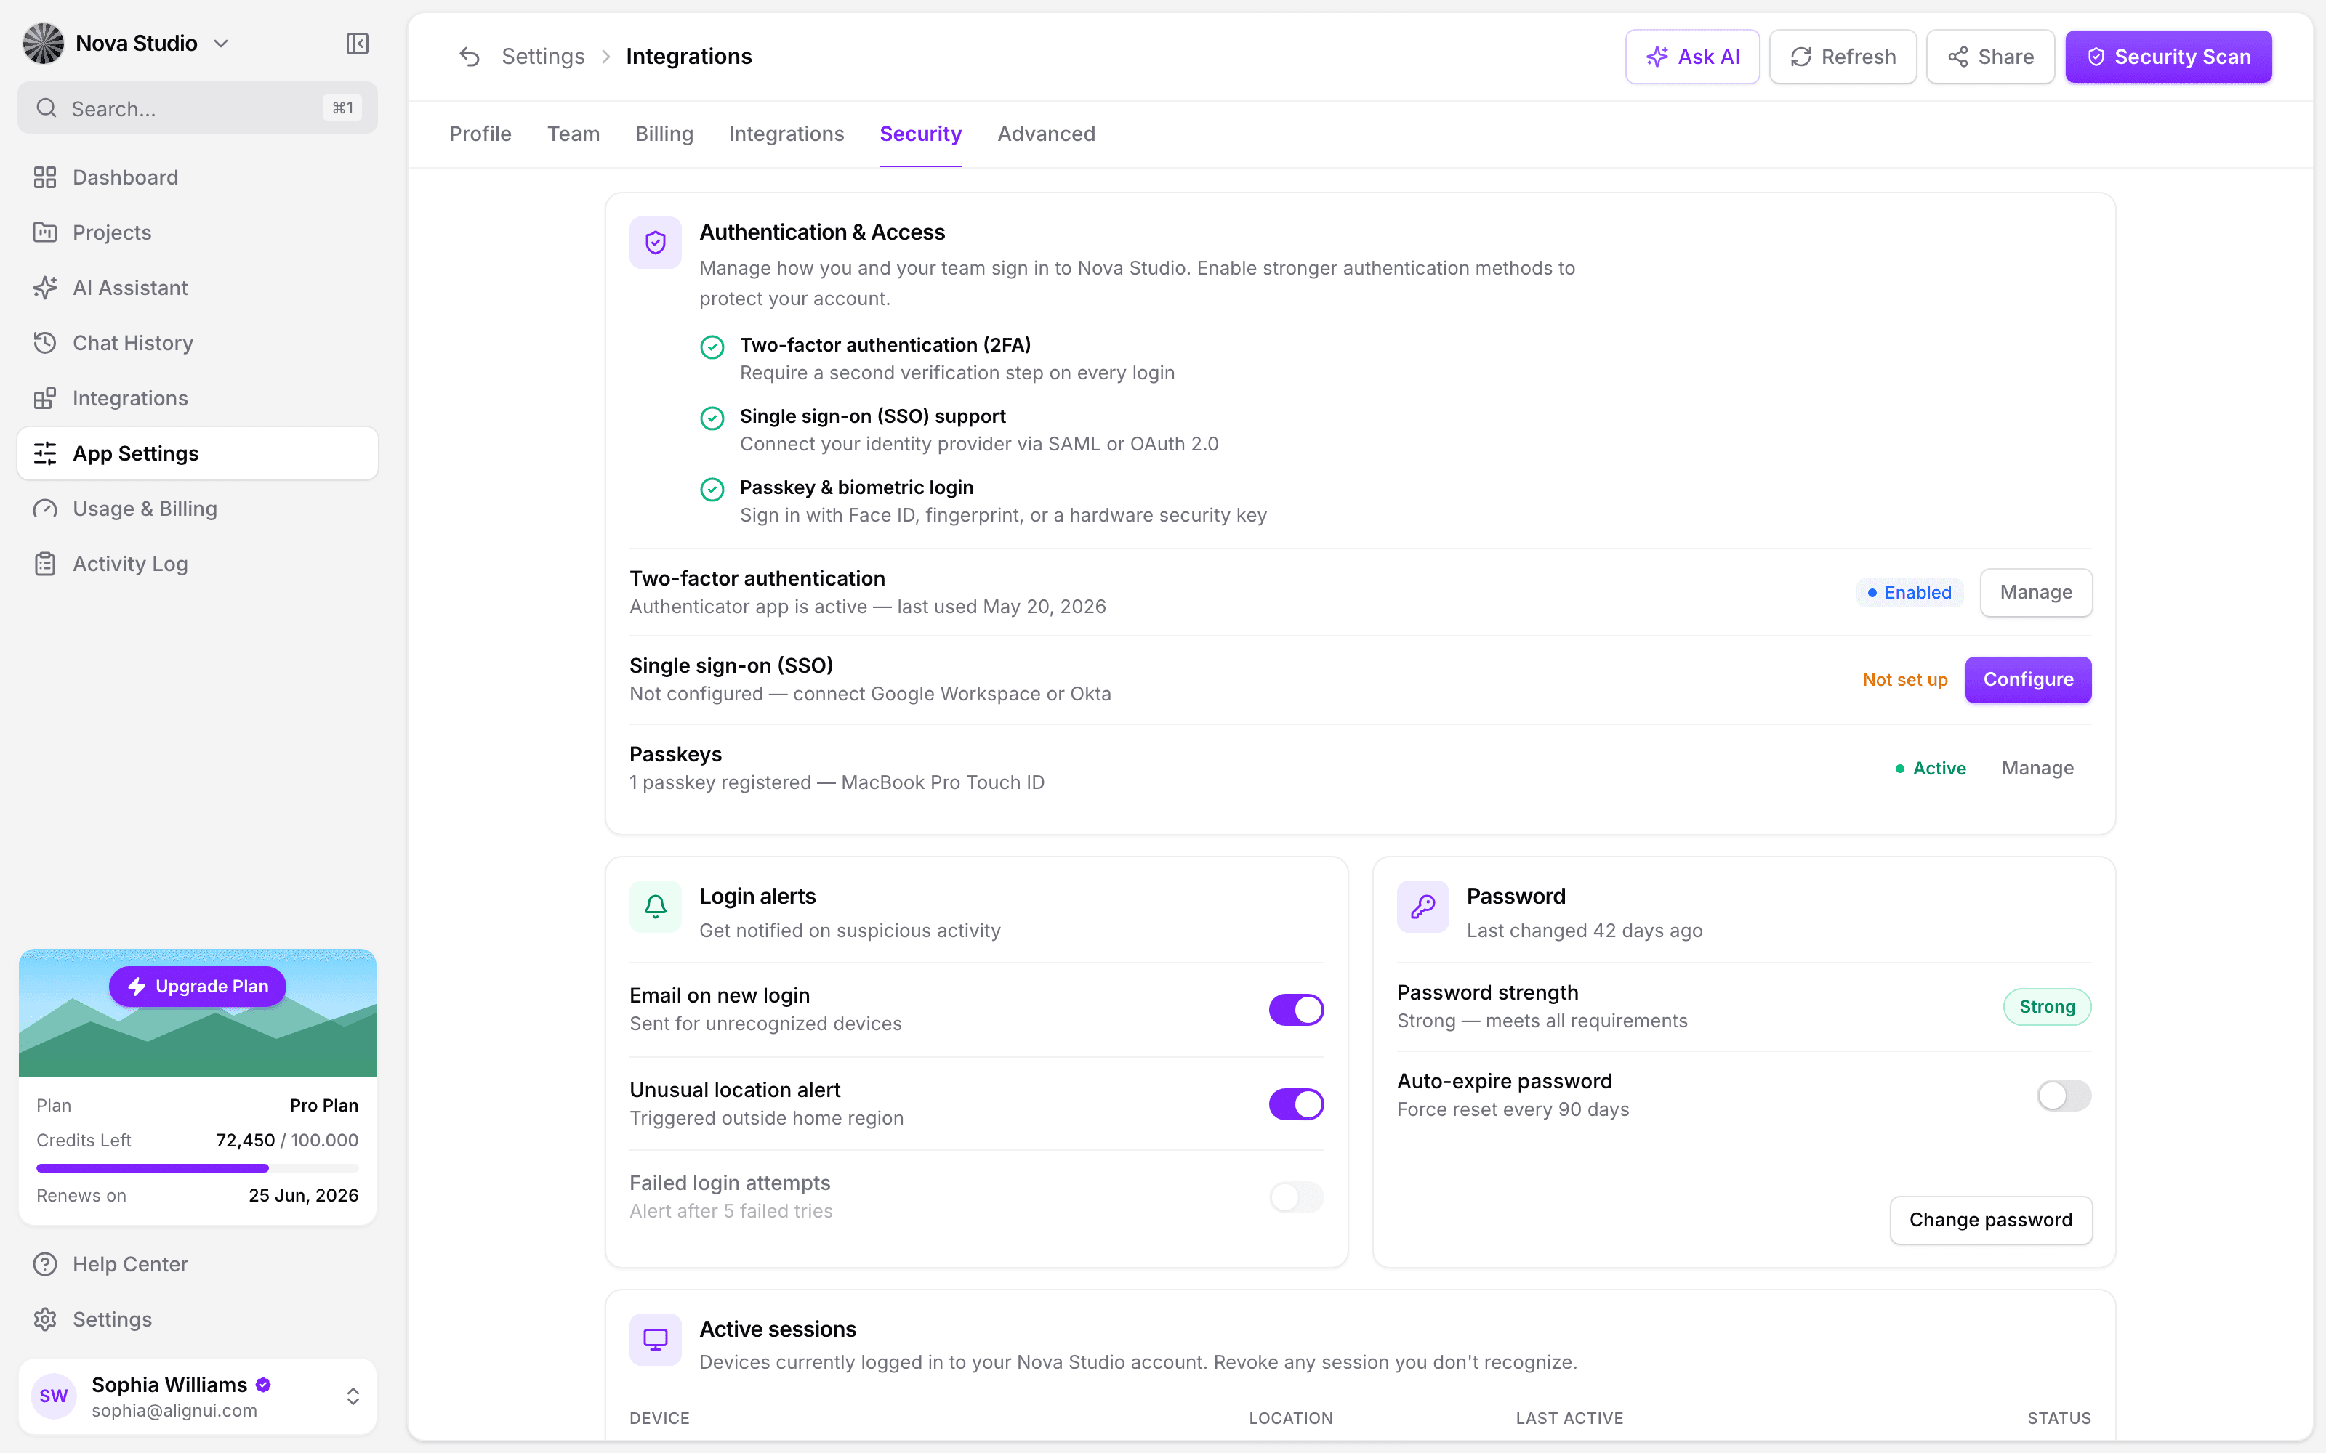Click the Password key icon
The height and width of the screenshot is (1453, 2326).
pyautogui.click(x=1422, y=906)
